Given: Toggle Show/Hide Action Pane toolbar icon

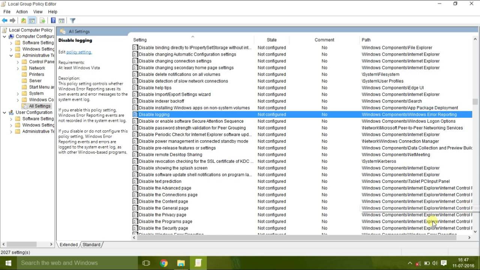Looking at the screenshot, I should pos(61,21).
